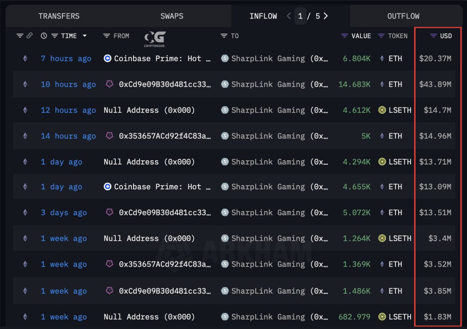
Task: Click the page number 1 field
Action: [300, 16]
